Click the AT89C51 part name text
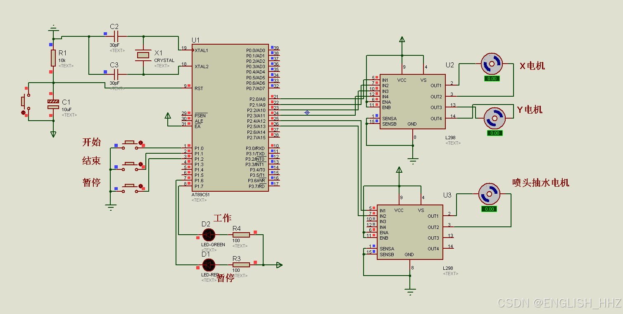The height and width of the screenshot is (314, 623). 200,195
